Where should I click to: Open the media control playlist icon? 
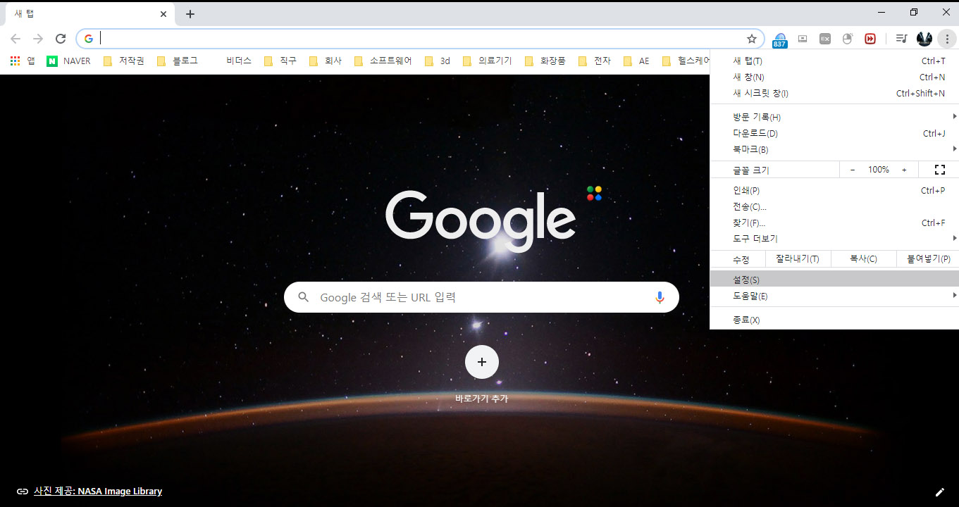(901, 39)
